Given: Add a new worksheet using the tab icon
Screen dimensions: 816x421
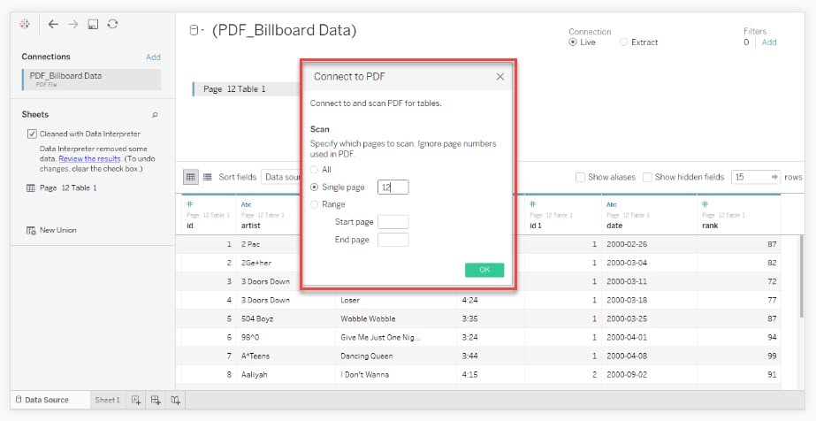Looking at the screenshot, I should click(x=136, y=401).
